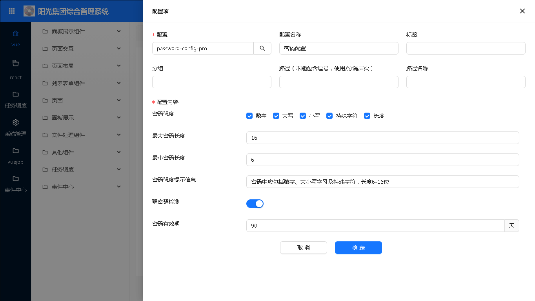Click folder icon of 文件处理组件
535x301 pixels.
click(x=45, y=135)
